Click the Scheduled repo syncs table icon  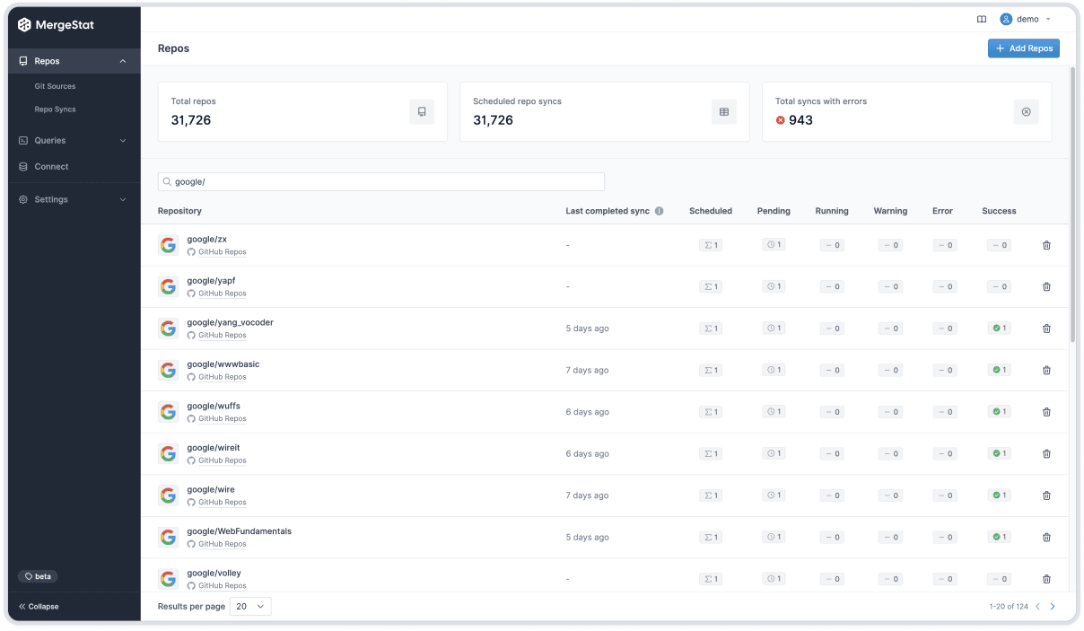pos(724,111)
